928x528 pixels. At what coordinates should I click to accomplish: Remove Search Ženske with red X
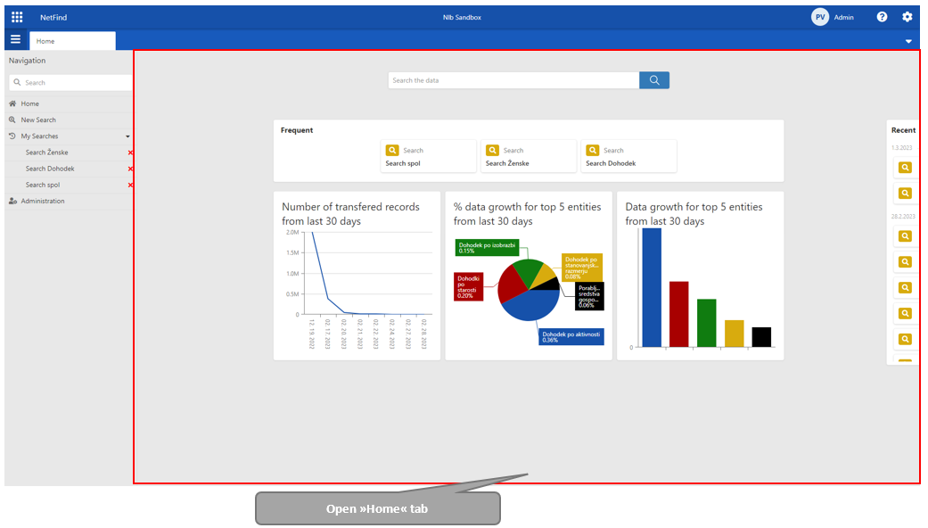point(130,153)
